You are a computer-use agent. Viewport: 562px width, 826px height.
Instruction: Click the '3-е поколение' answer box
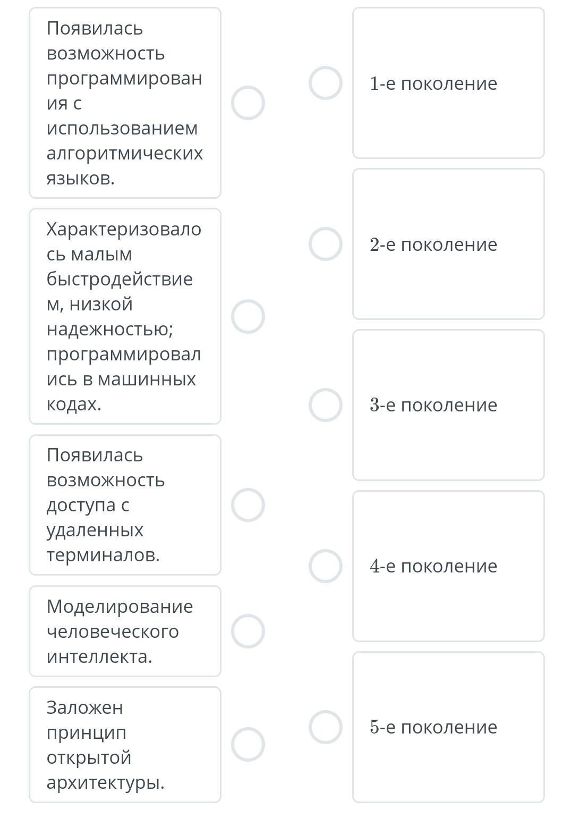448,405
